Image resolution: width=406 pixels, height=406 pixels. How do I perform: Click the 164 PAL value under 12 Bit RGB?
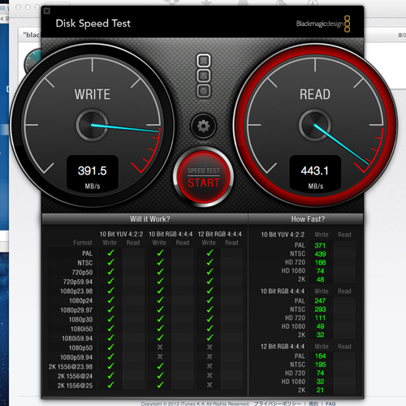tap(320, 356)
